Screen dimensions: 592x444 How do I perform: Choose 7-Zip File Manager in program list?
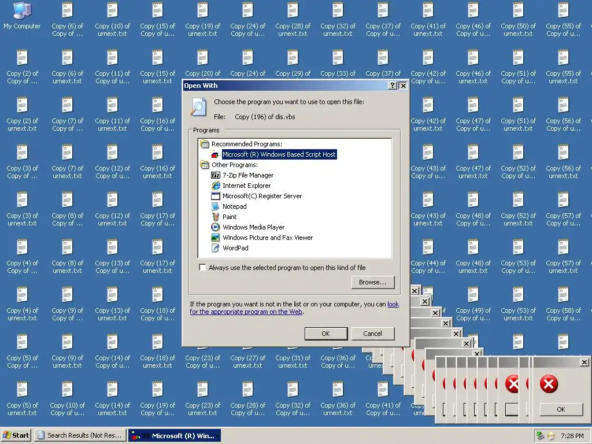point(242,175)
